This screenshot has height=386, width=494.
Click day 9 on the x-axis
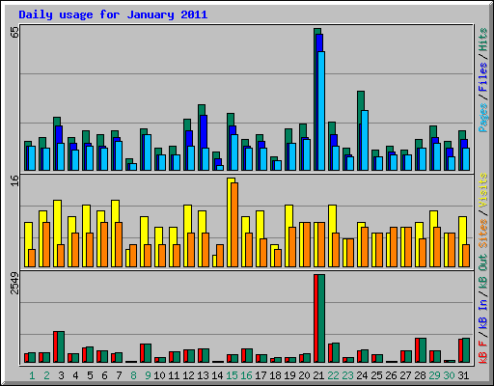pyautogui.click(x=148, y=375)
